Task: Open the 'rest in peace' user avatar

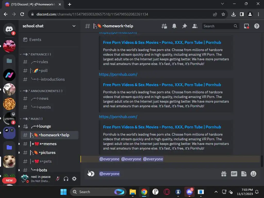Action: [x=25, y=179]
